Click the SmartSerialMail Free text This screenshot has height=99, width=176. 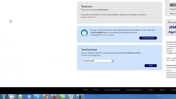coord(98,32)
